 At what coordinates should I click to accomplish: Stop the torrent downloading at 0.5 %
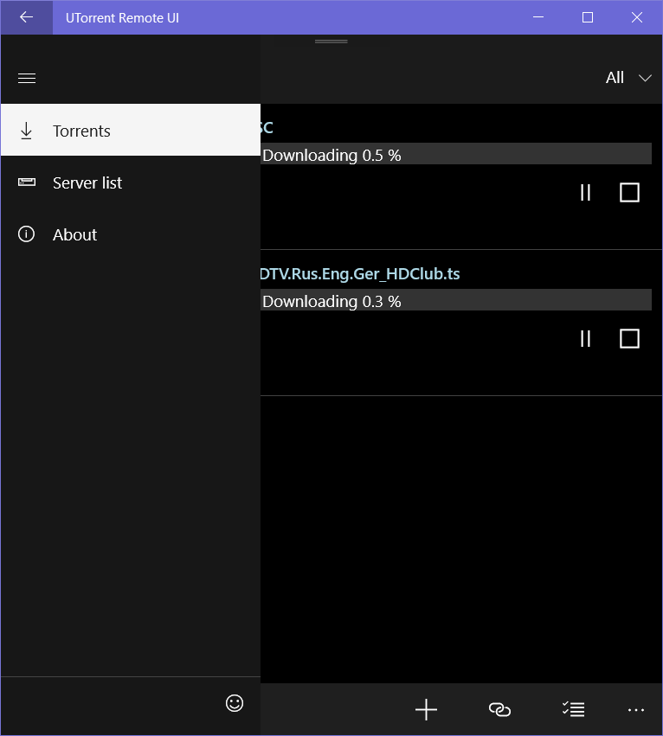point(629,192)
